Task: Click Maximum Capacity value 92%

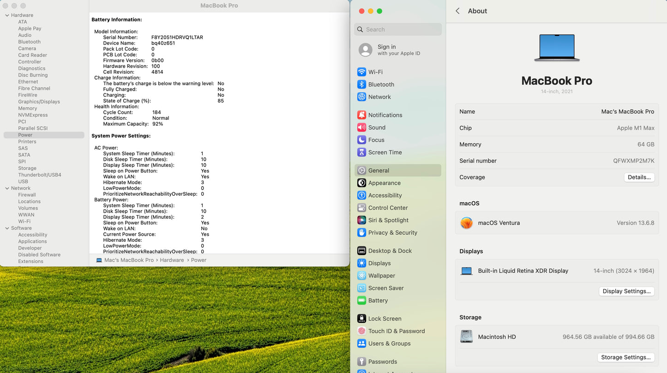Action: pos(157,124)
